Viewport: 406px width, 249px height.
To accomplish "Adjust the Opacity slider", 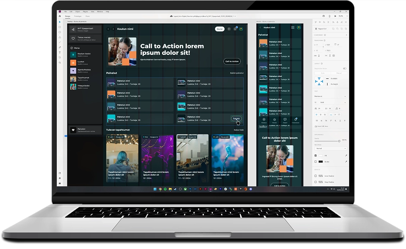I will tap(339, 141).
